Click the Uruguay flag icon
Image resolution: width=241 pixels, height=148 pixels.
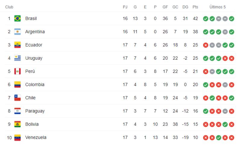pos(17,58)
